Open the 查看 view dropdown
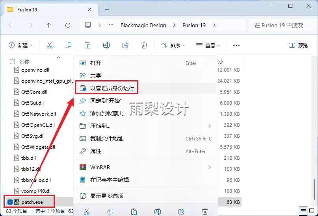Viewport: 318px width, 216px height. click(x=208, y=45)
